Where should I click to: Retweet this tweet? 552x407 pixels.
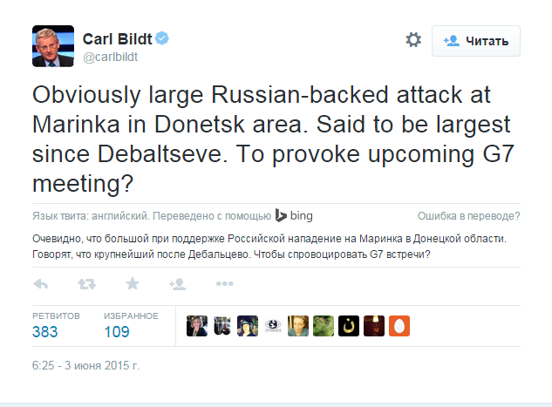(x=87, y=284)
